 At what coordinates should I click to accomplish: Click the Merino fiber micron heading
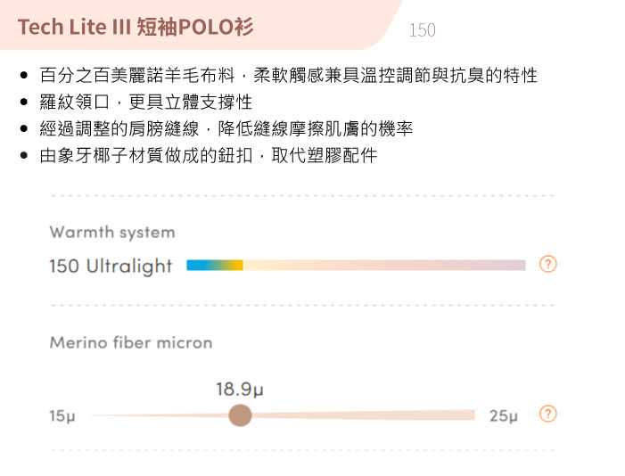pyautogui.click(x=131, y=342)
